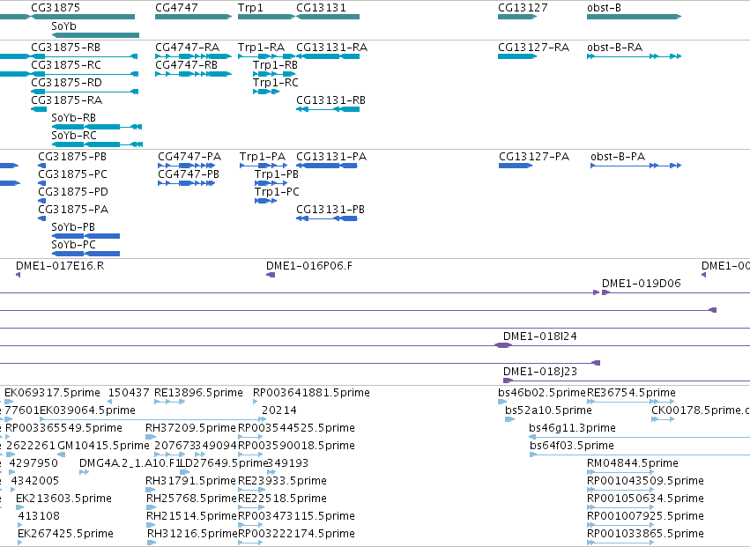This screenshot has height=547, width=750.
Task: Click the SoYb gene bar
Action: (95, 35)
